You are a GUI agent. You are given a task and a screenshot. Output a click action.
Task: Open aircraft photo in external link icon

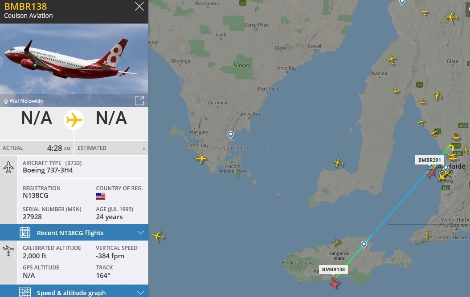tap(139, 101)
